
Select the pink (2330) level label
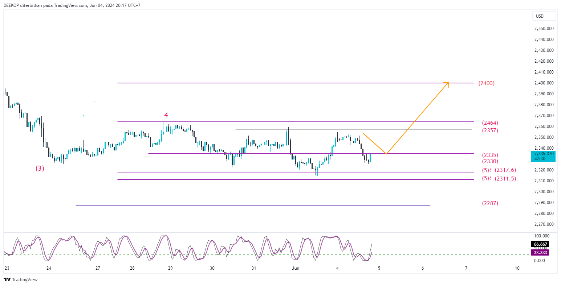tap(490, 161)
